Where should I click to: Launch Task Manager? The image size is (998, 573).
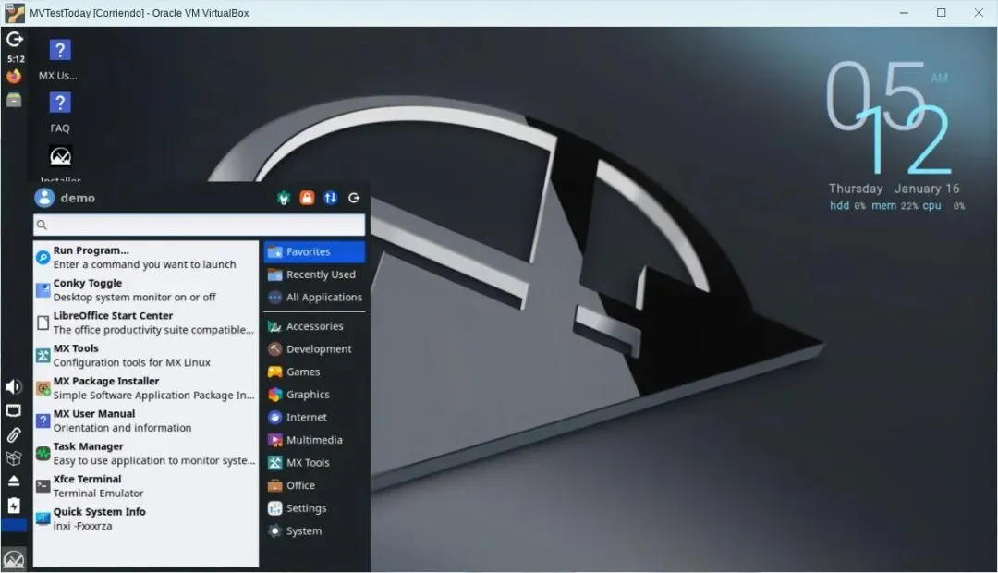point(146,453)
